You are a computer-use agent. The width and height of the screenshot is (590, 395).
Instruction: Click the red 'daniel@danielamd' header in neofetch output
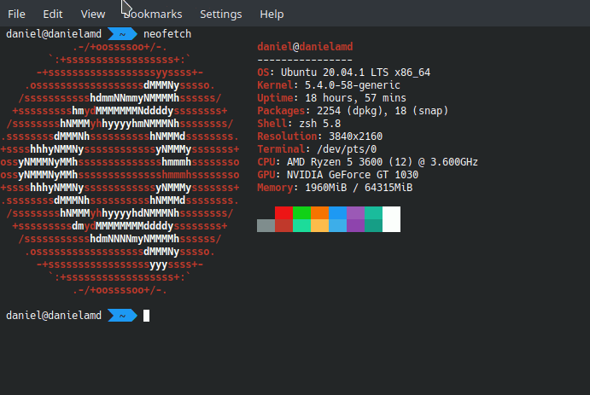click(x=305, y=47)
